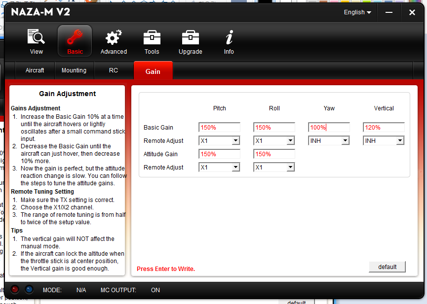The height and width of the screenshot is (304, 427).
Task: Select the Basic wrench icon
Action: [x=75, y=41]
